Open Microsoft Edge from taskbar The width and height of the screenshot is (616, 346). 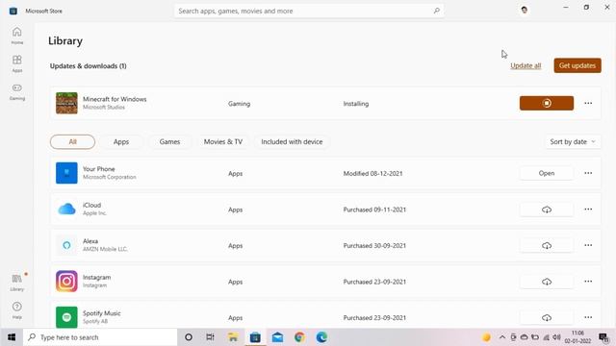[321, 337]
